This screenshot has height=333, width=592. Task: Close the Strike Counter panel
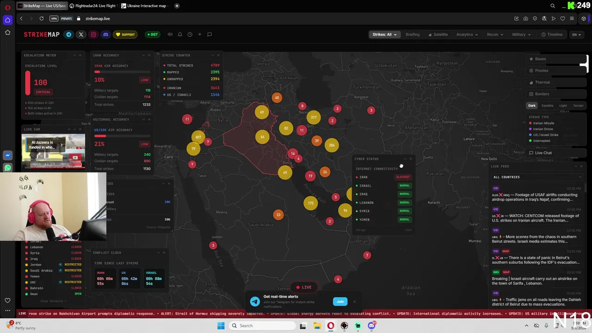(218, 55)
